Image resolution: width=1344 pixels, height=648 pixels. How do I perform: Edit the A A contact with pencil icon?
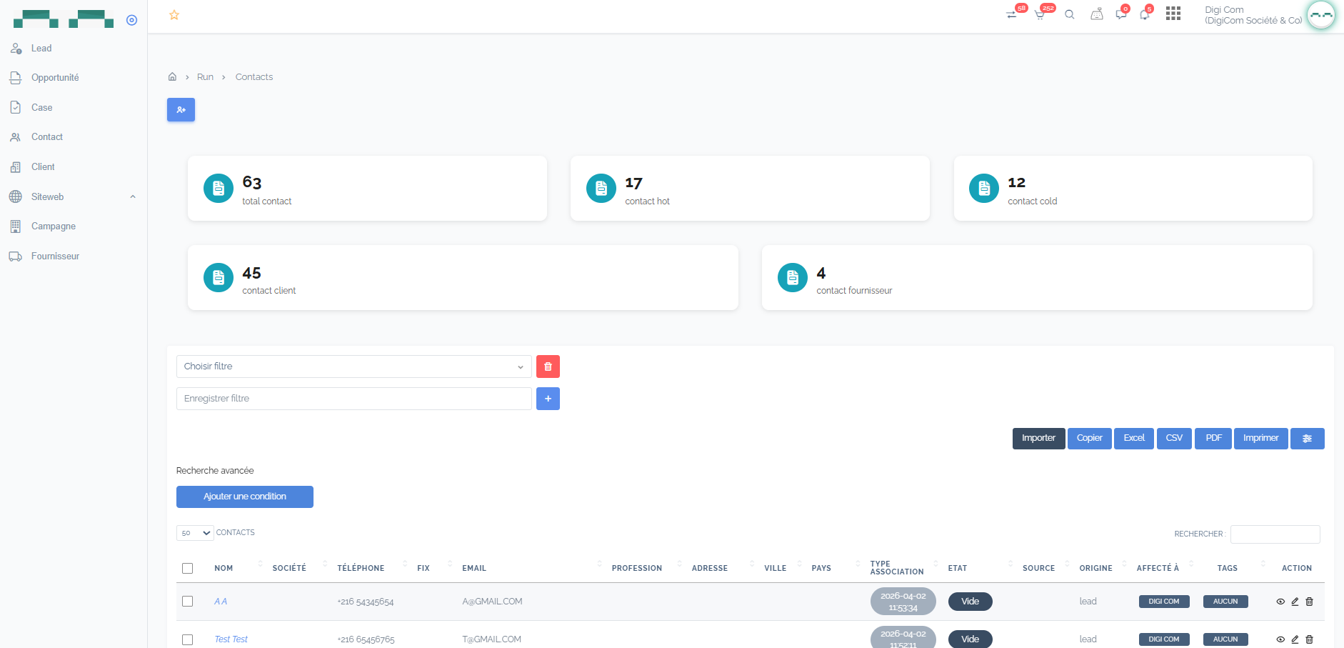click(1295, 602)
